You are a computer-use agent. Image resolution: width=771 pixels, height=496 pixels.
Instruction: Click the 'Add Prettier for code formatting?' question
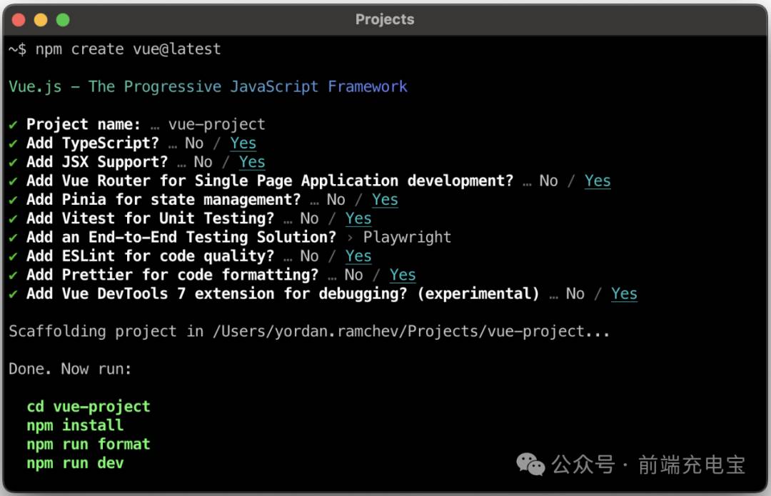[x=173, y=275]
